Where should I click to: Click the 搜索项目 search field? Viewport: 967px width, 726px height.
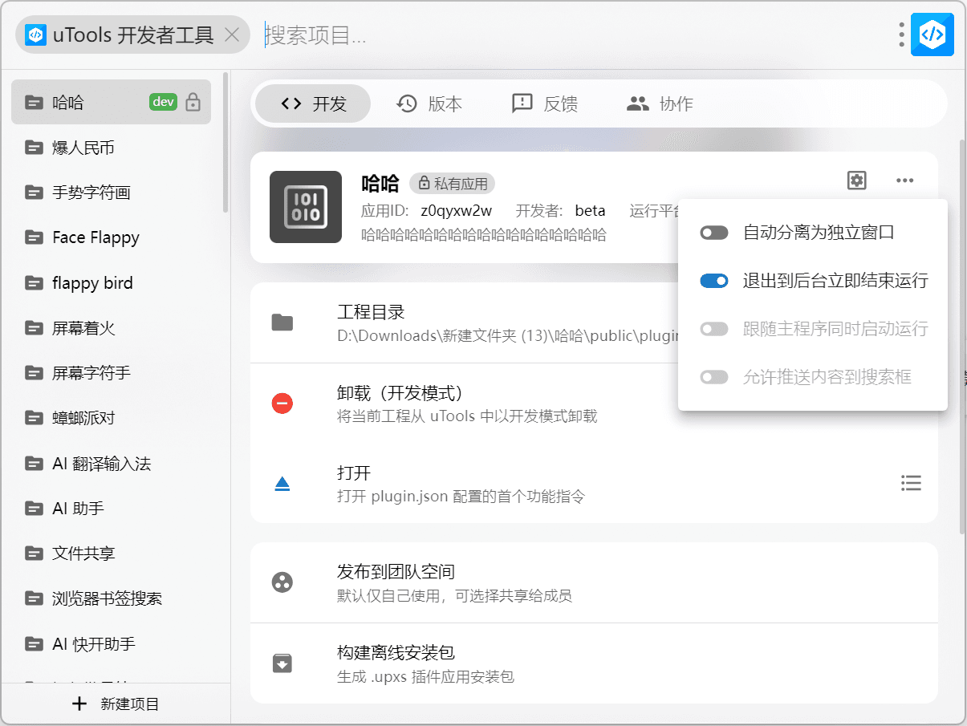(x=578, y=35)
